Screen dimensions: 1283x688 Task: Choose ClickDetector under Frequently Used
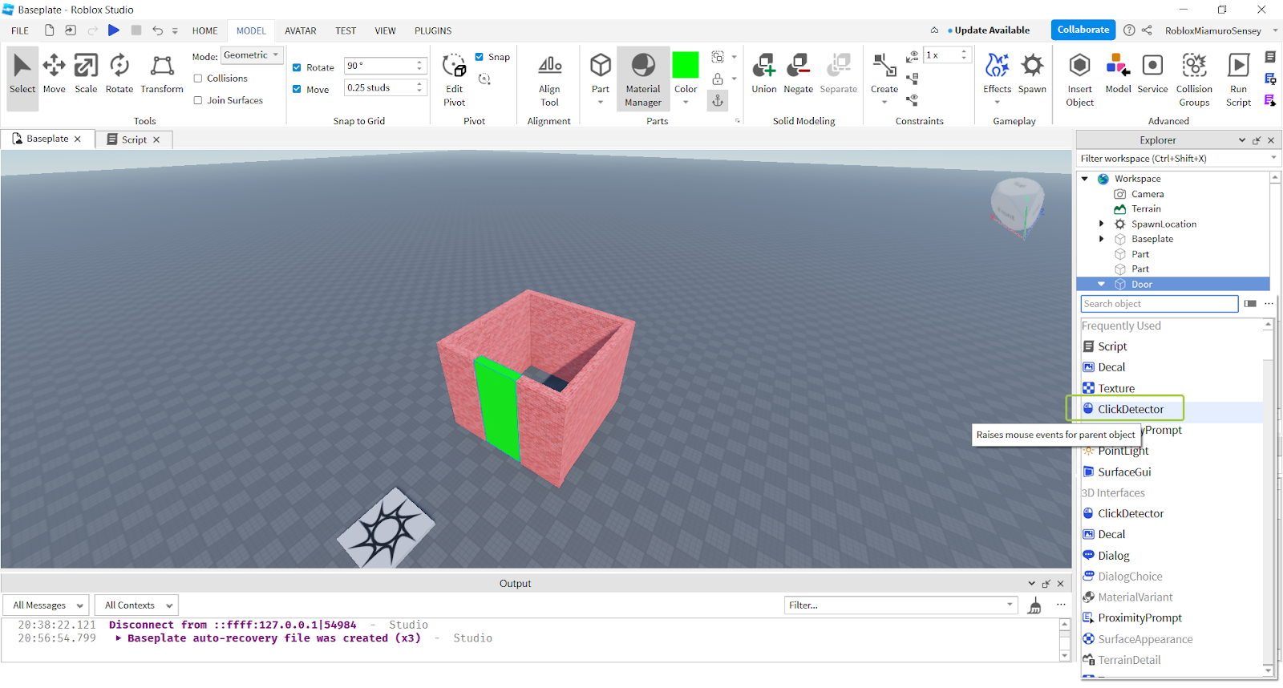click(x=1131, y=409)
